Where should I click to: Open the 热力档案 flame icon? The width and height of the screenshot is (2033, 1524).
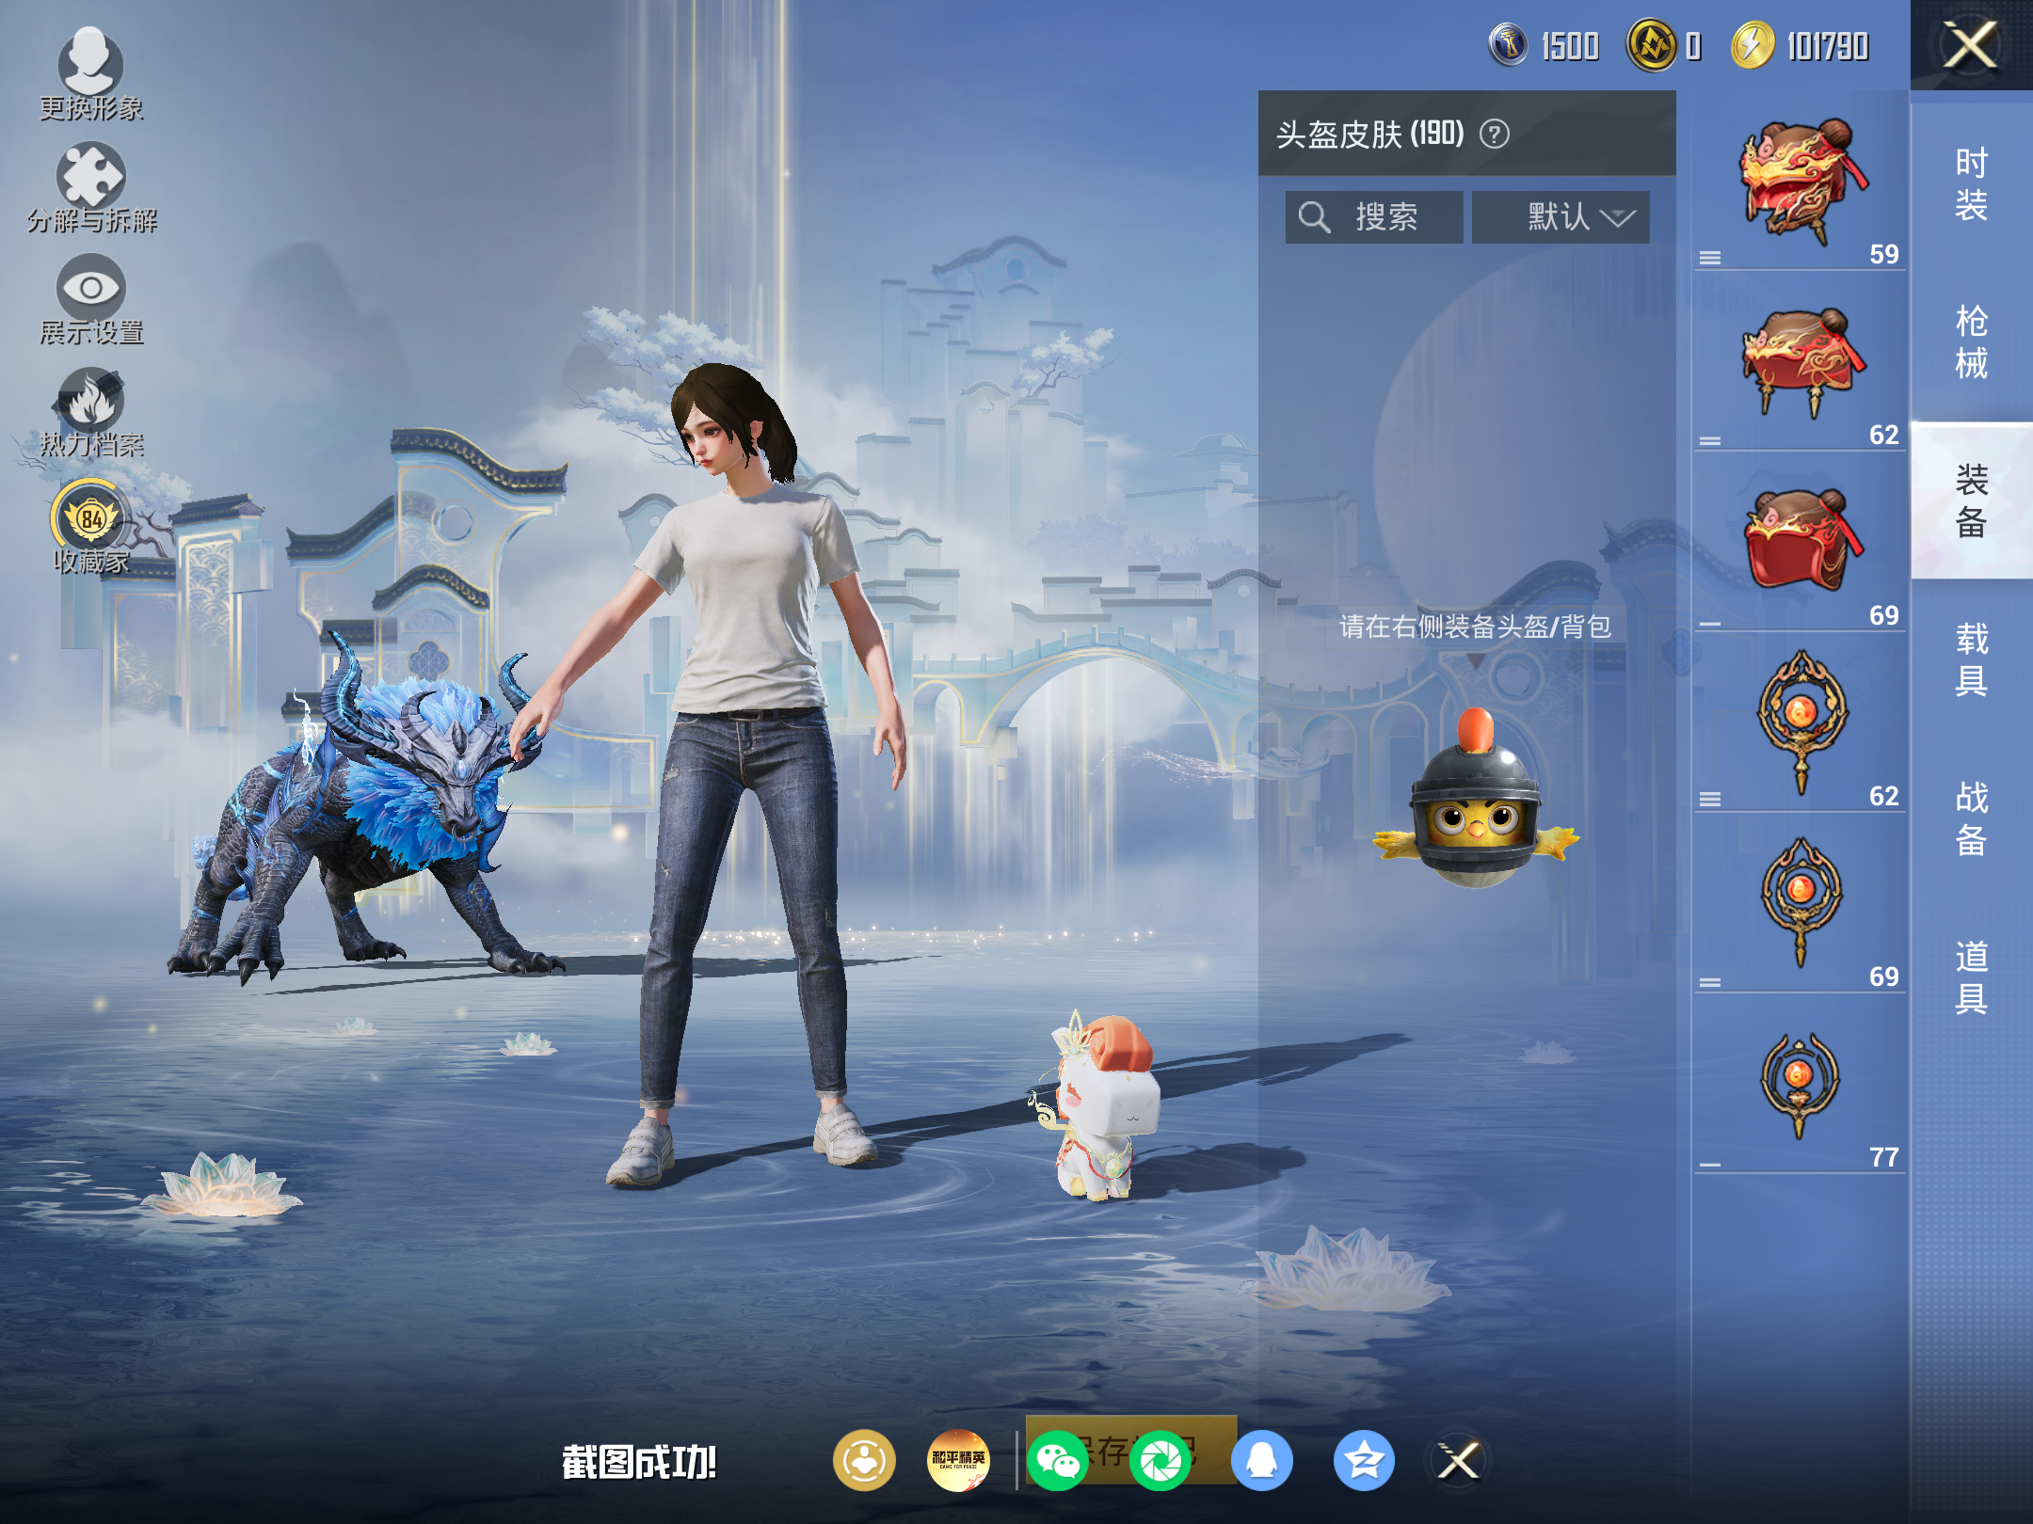point(91,411)
